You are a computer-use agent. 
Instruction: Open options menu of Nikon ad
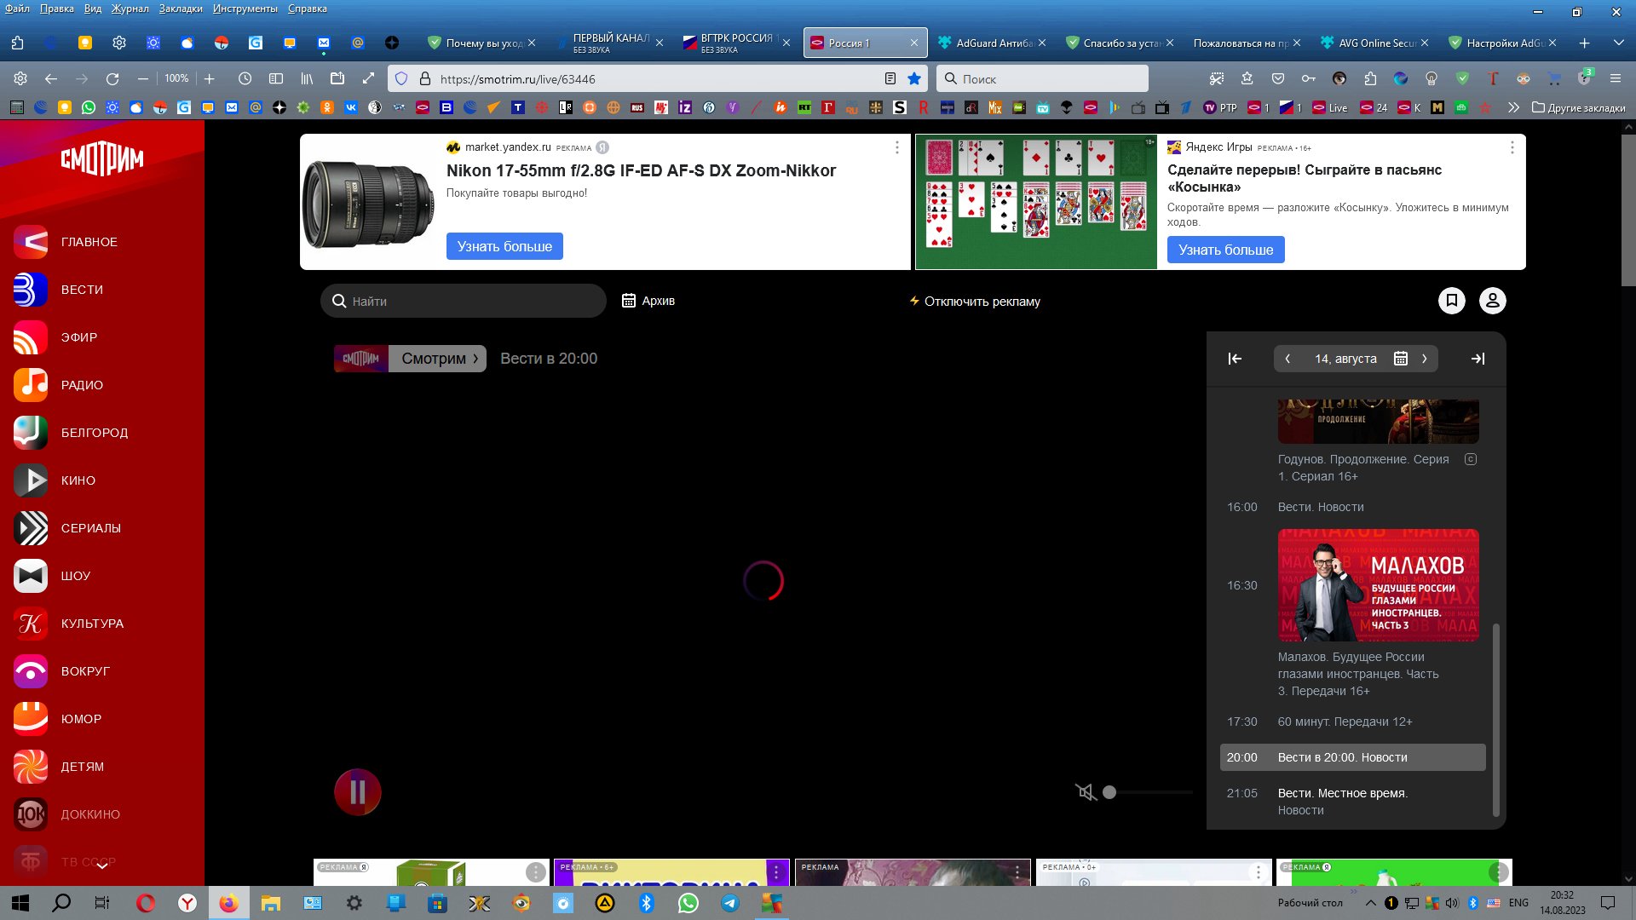click(896, 147)
